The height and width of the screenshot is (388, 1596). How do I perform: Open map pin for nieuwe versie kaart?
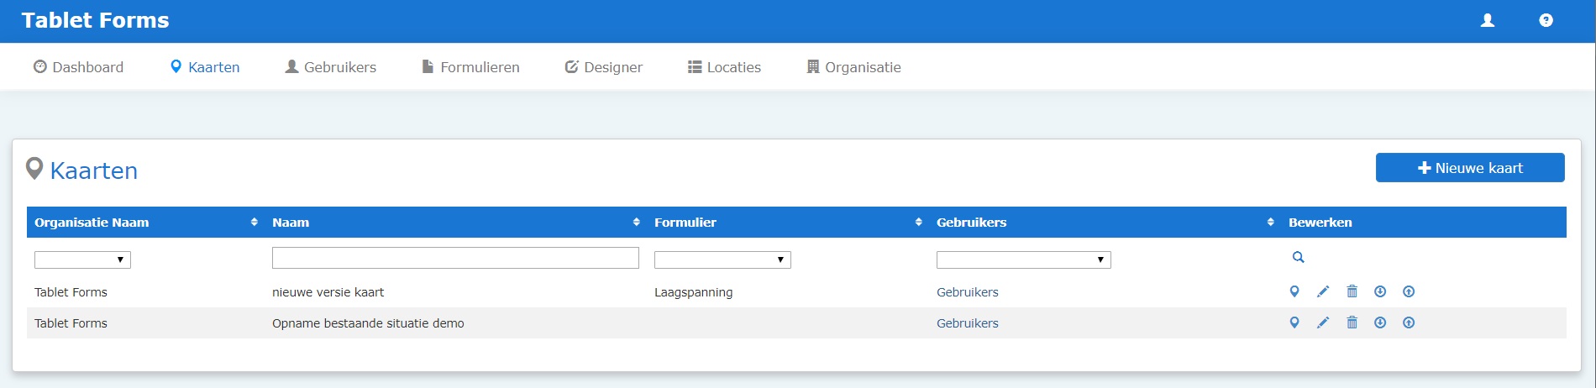click(x=1294, y=291)
